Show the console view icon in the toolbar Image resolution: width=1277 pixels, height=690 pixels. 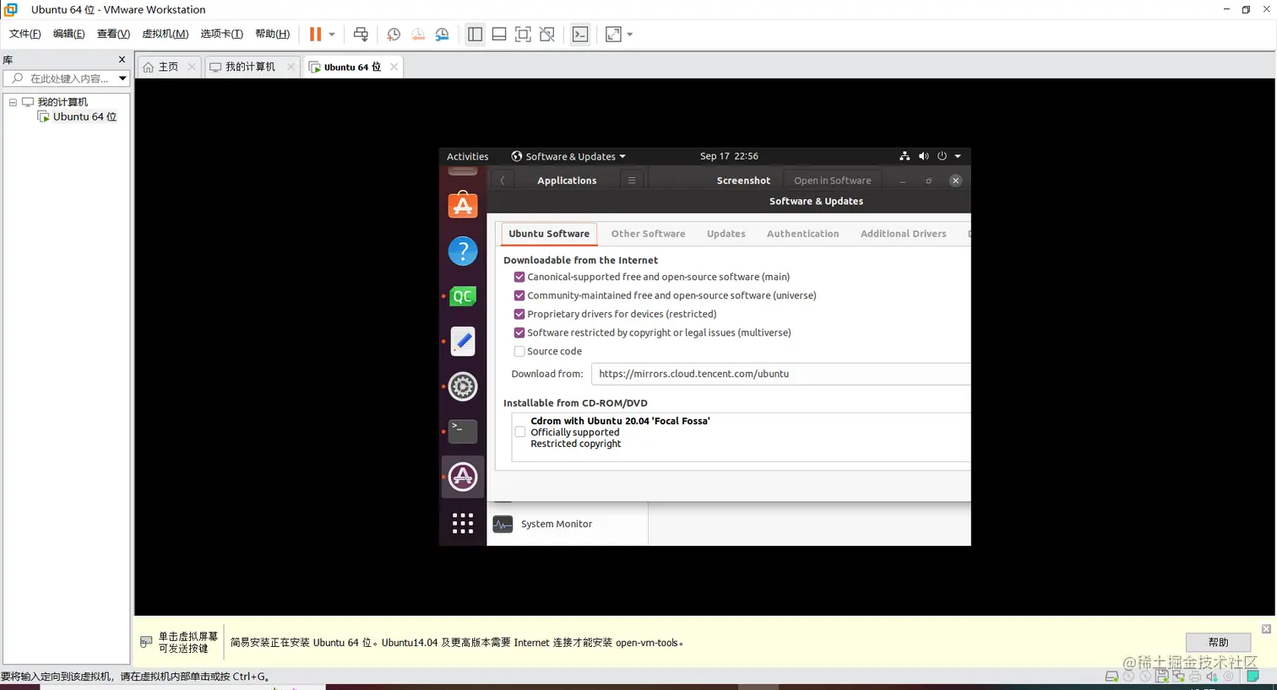click(580, 35)
